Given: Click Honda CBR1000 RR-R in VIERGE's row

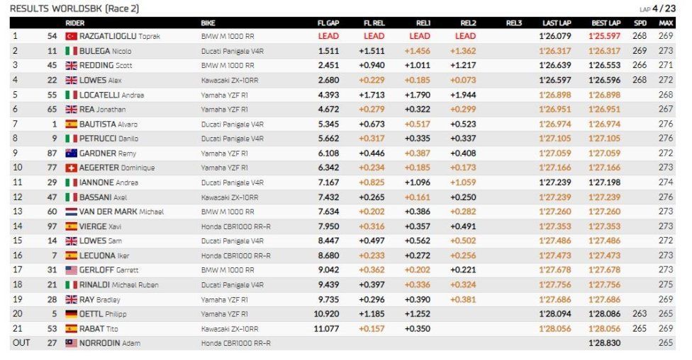Looking at the screenshot, I should click(235, 226).
